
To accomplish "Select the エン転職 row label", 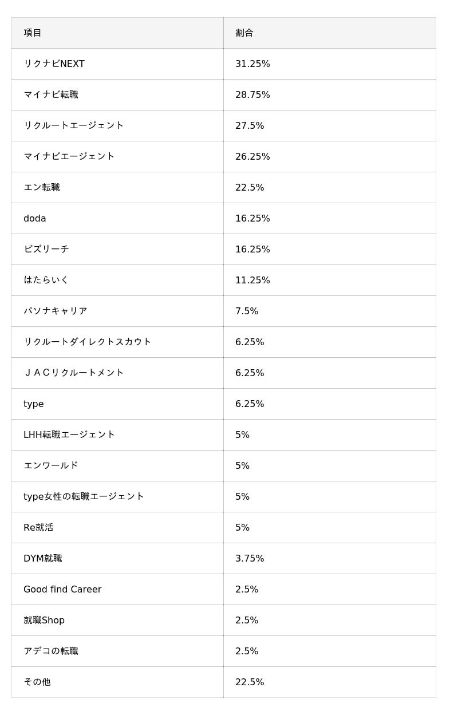I will pos(42,187).
